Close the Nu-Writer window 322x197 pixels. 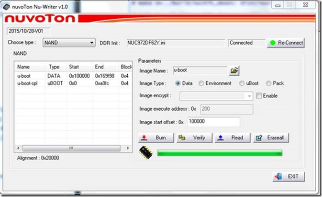(306, 5)
